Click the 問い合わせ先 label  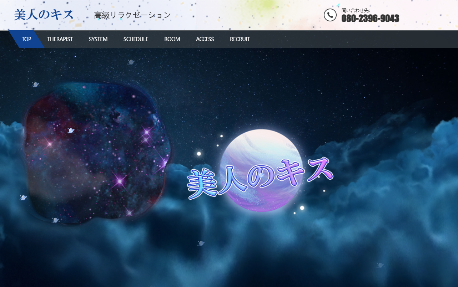click(356, 10)
